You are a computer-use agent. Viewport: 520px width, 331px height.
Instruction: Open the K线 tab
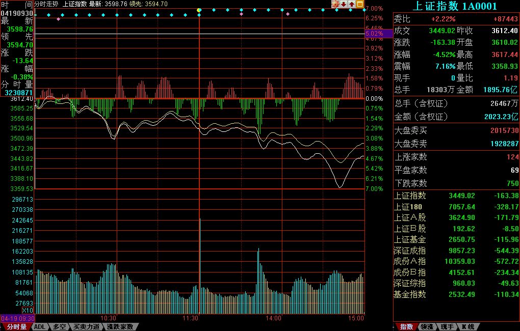[467, 327]
